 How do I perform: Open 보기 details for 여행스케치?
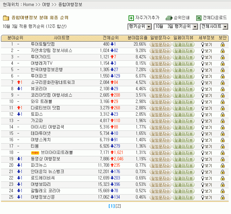[207, 140]
